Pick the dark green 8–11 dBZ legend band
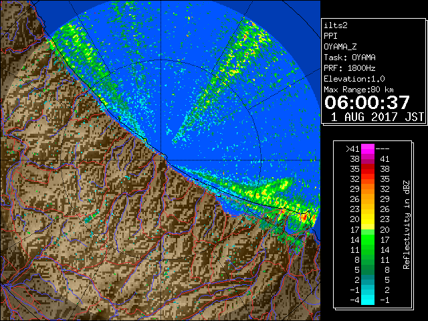 tap(368, 259)
